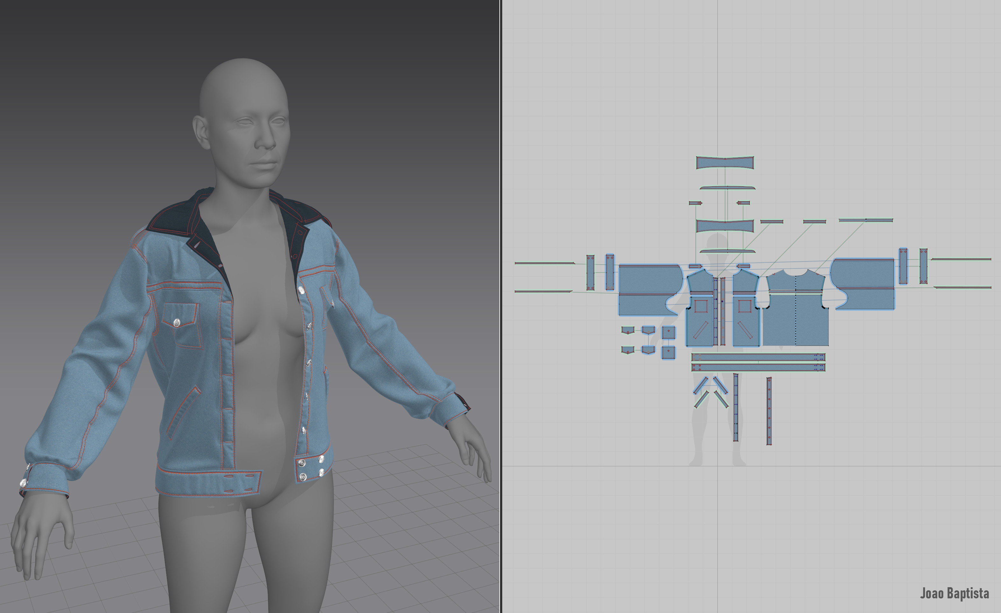Select the upper square pocket pattern piece
This screenshot has width=1001, height=613.
668,332
